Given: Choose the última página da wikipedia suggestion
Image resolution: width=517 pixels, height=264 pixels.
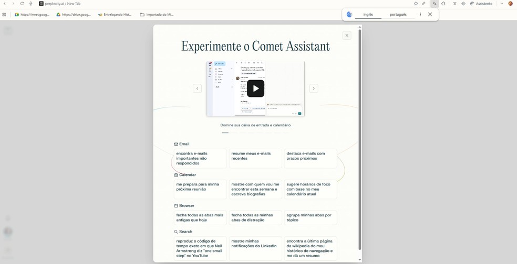Looking at the screenshot, I should point(311,249).
